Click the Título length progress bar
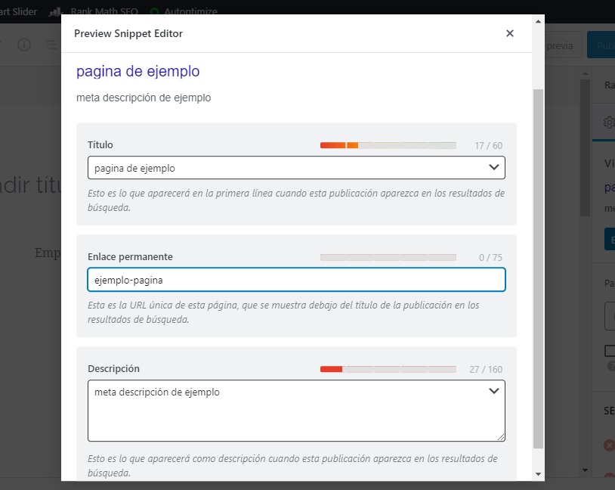 tap(388, 145)
